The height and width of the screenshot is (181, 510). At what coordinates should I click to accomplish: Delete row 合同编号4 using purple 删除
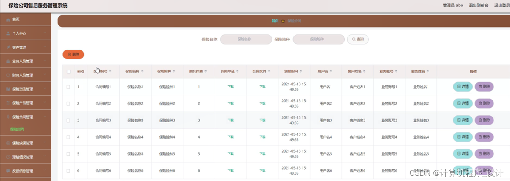click(484, 137)
